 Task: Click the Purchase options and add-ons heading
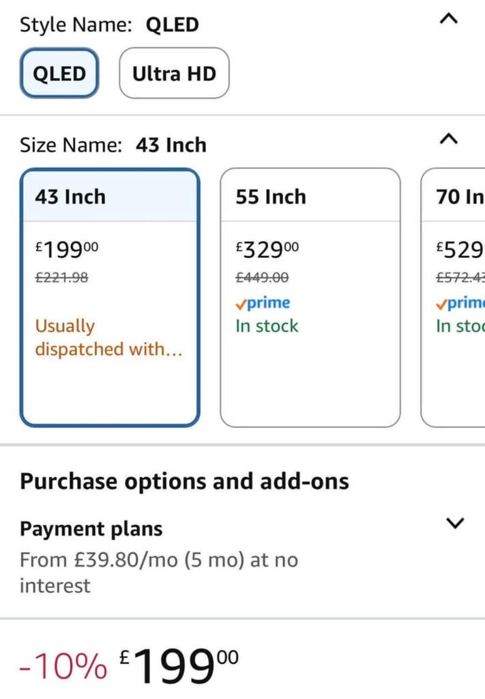click(x=184, y=481)
